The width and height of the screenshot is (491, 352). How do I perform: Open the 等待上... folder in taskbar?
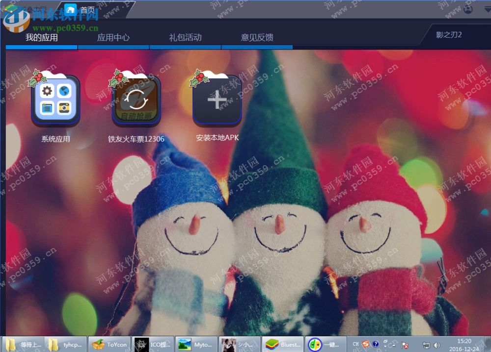(24, 345)
